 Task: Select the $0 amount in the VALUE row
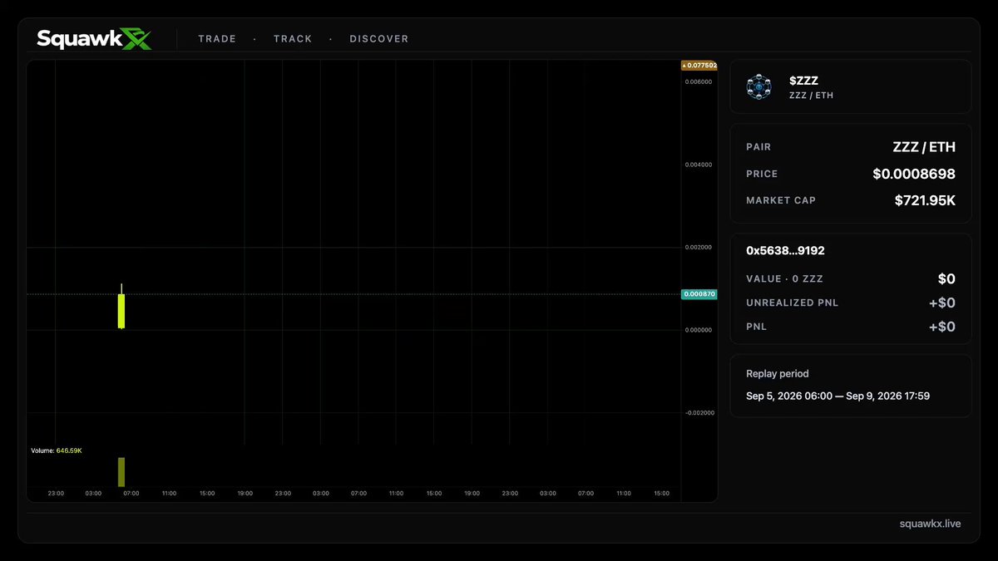point(946,278)
